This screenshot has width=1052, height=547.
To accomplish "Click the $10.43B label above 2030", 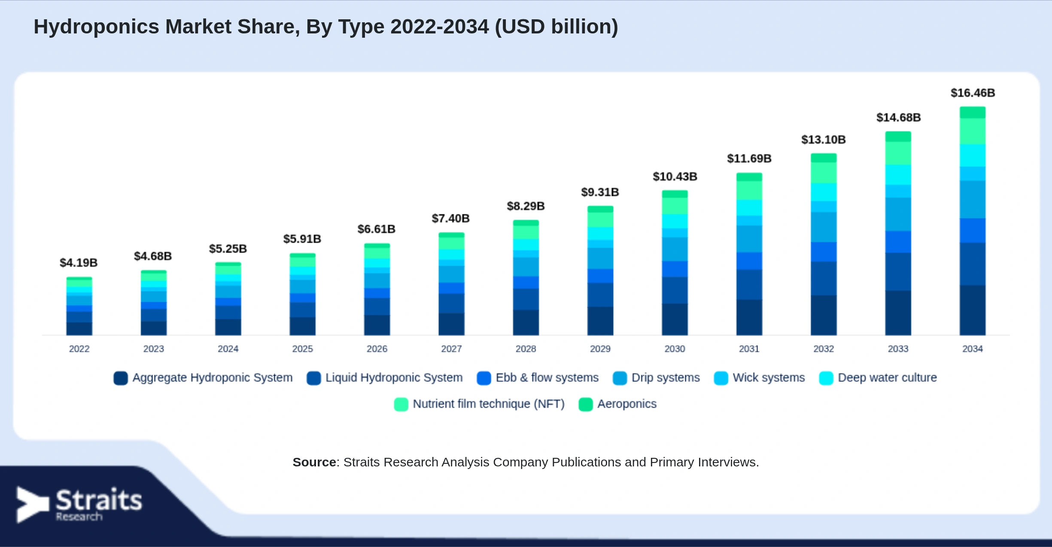I will click(675, 177).
